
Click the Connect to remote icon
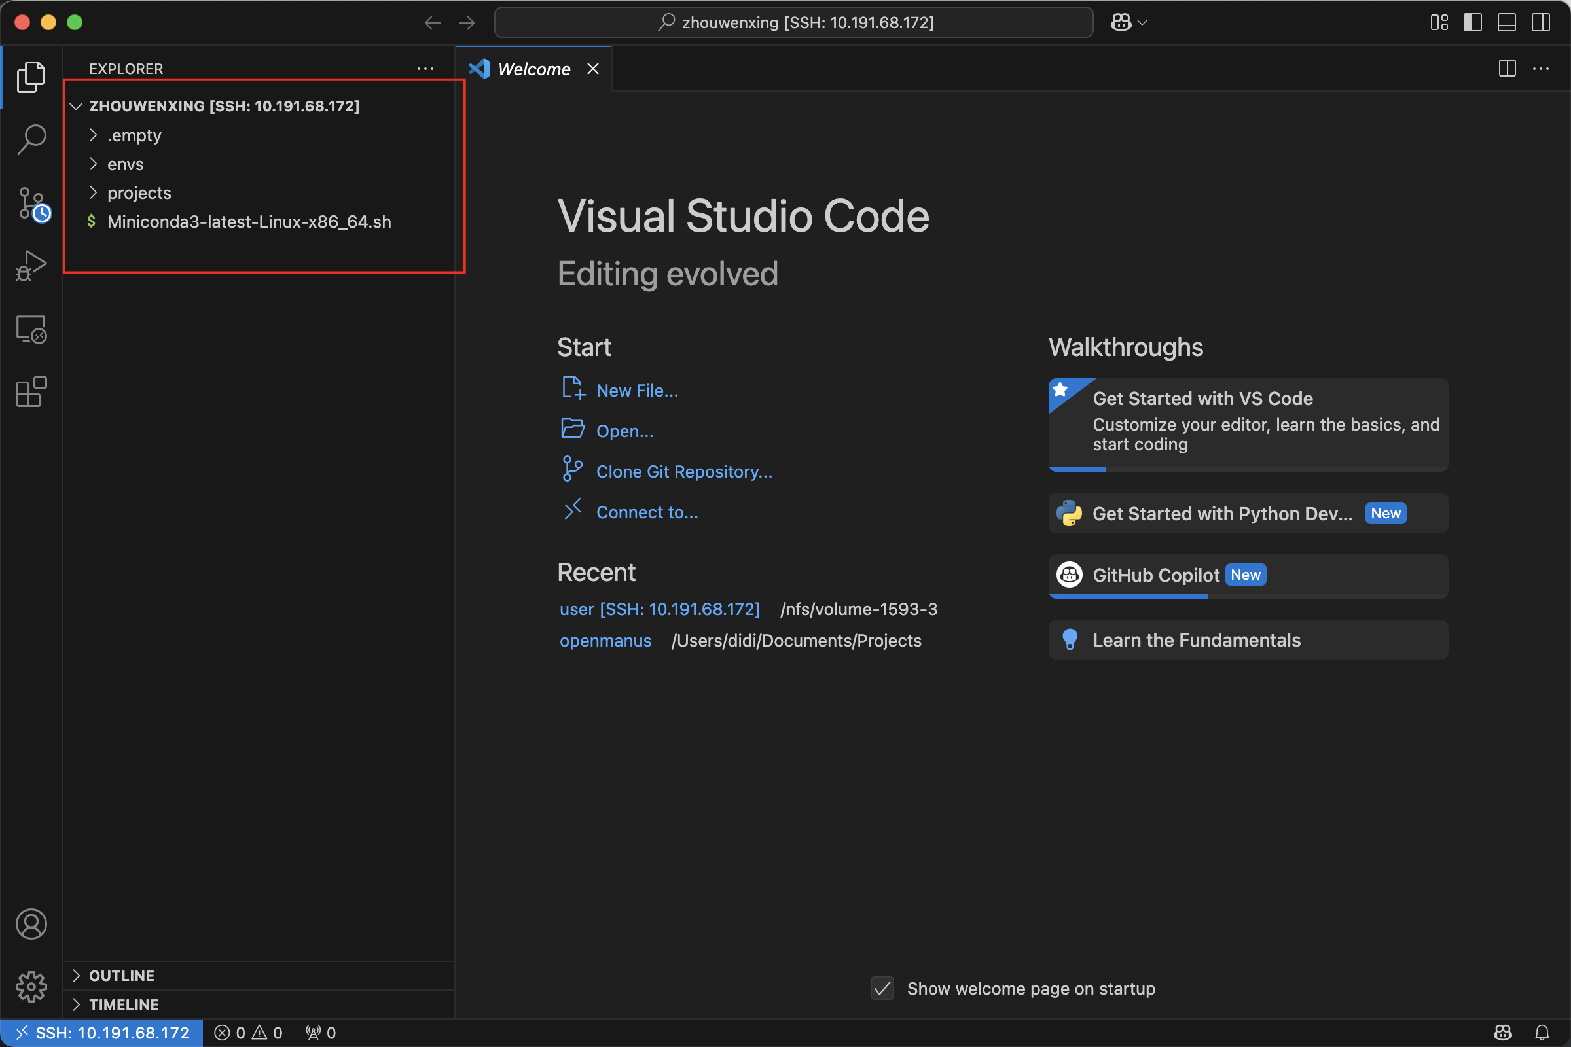(x=572, y=509)
